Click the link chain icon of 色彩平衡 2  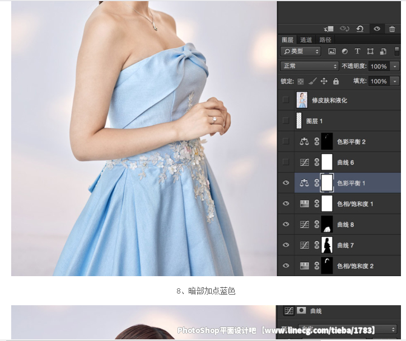[316, 141]
